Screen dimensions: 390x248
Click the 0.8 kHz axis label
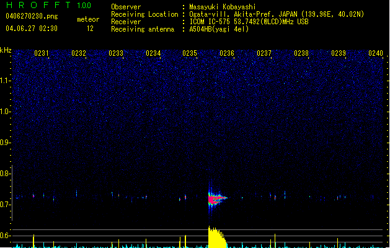(5, 174)
